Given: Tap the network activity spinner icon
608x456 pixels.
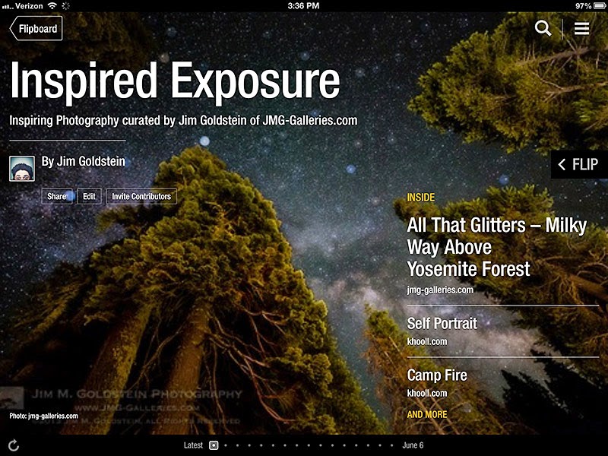Looking at the screenshot, I should [x=66, y=5].
